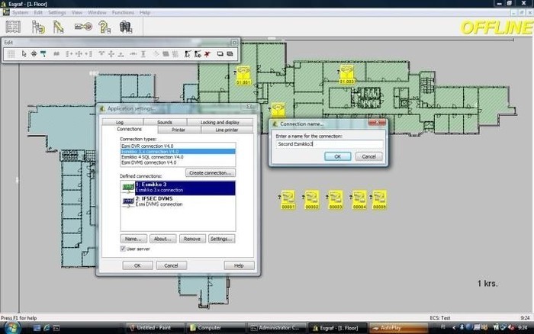
Task: Click the yellow question mark toolbar icon
Action: pos(104,27)
